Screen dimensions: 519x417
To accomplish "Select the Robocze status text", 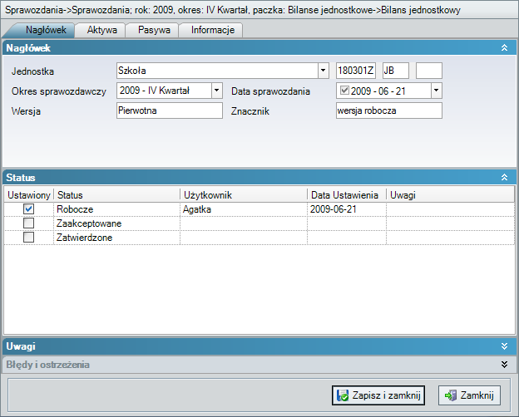I will point(75,209).
